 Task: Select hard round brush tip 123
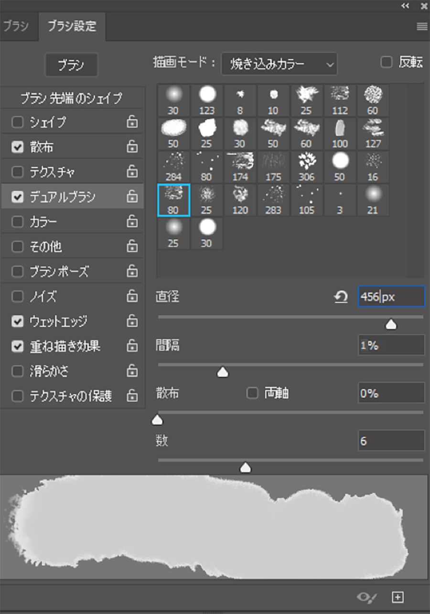[x=207, y=101]
